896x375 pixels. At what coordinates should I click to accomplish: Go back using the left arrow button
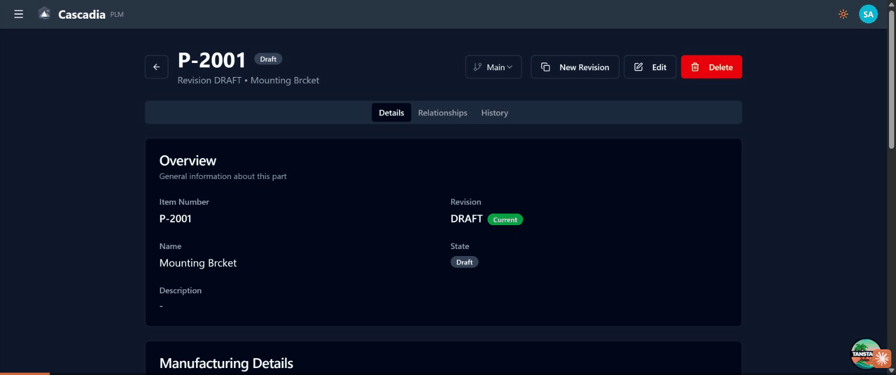[x=156, y=67]
